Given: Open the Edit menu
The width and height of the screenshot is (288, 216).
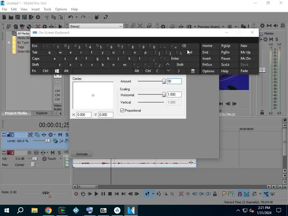Looking at the screenshot, I should point(13,9).
